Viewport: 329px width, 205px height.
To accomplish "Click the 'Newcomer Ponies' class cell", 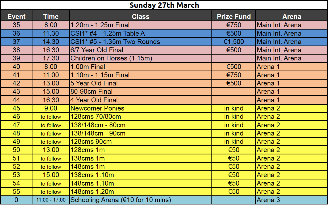I will tap(141, 108).
